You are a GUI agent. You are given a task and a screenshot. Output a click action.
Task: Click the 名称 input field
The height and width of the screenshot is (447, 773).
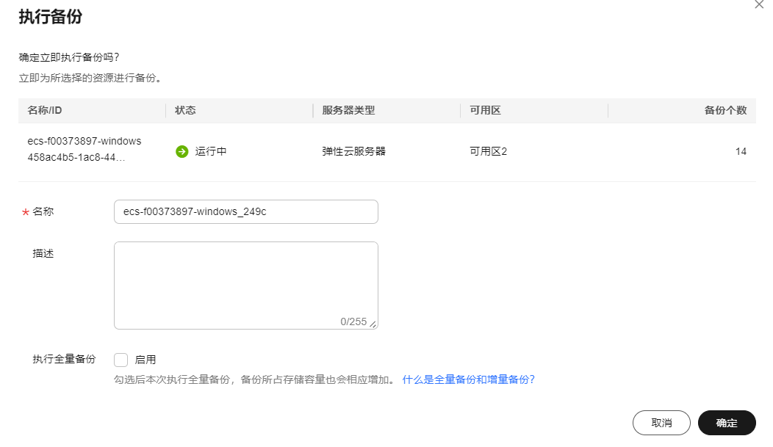click(x=246, y=211)
